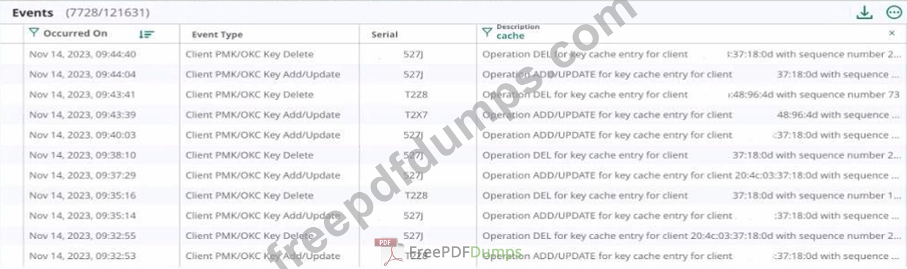The image size is (907, 269).
Task: Select the 09:40:03 Add/Update event row
Action: 453,135
